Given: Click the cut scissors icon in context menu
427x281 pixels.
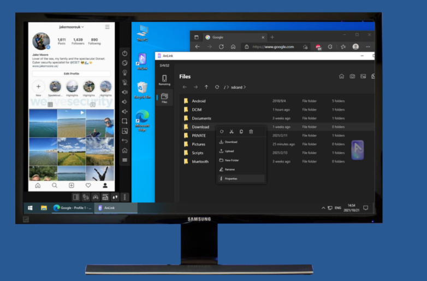Looking at the screenshot, I should (231, 131).
